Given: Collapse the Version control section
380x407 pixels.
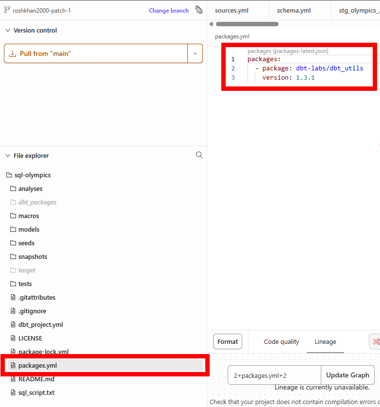Looking at the screenshot, I should pyautogui.click(x=8, y=30).
